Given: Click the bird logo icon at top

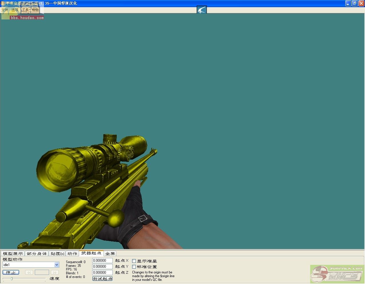Looking at the screenshot, I should click(201, 10).
